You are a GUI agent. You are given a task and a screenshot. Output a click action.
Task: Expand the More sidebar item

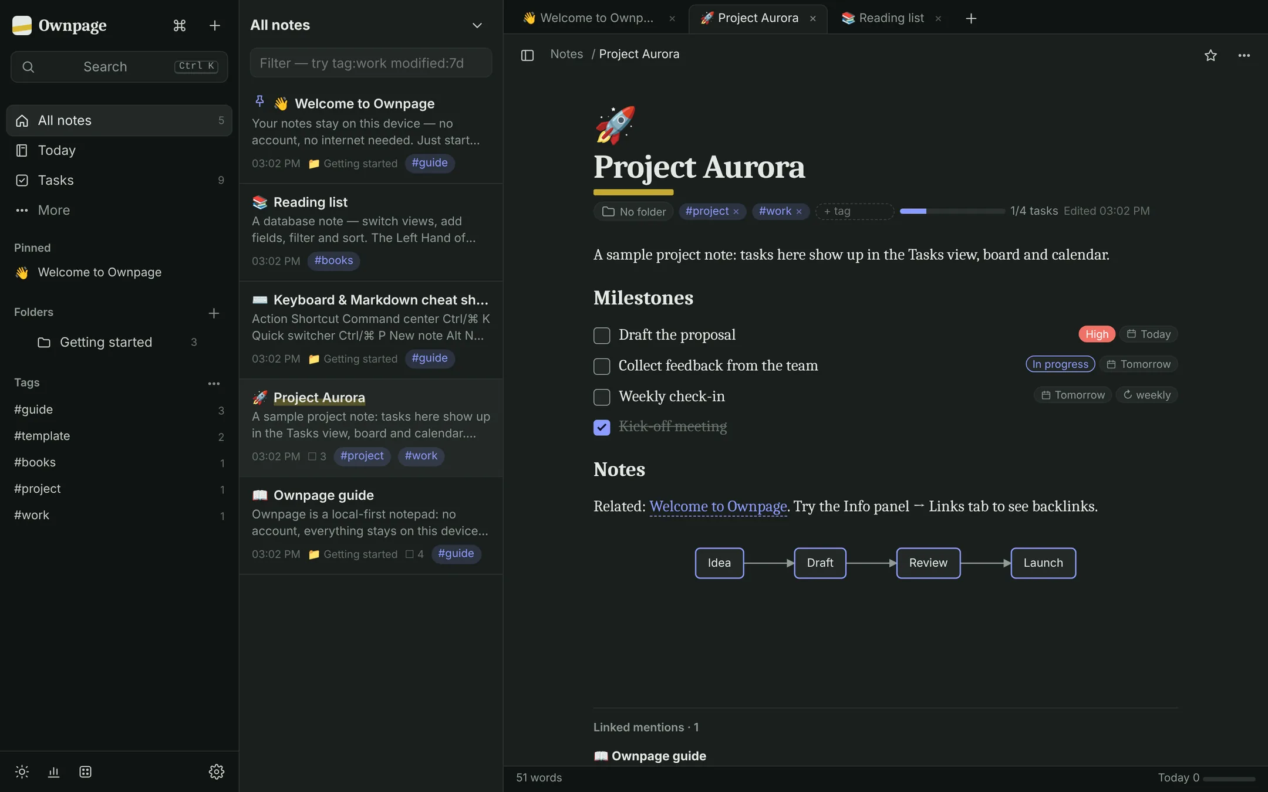(119, 210)
